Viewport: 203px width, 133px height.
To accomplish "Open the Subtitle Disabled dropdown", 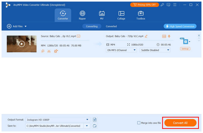I will pyautogui.click(x=155, y=50).
